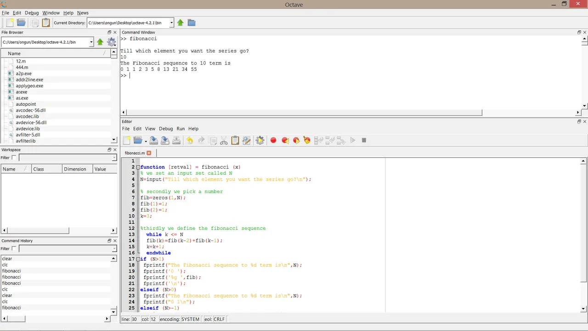Print the file from Editor toolbar
The width and height of the screenshot is (588, 331).
click(176, 140)
